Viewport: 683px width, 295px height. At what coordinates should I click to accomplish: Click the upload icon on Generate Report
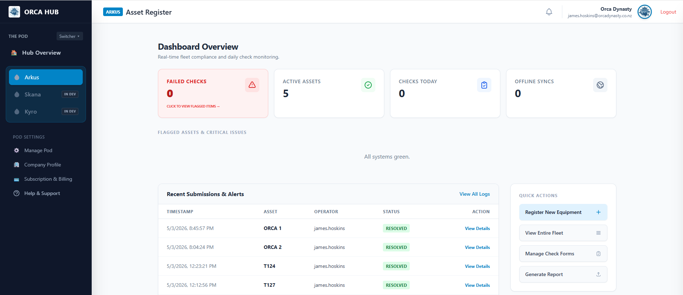pos(598,274)
